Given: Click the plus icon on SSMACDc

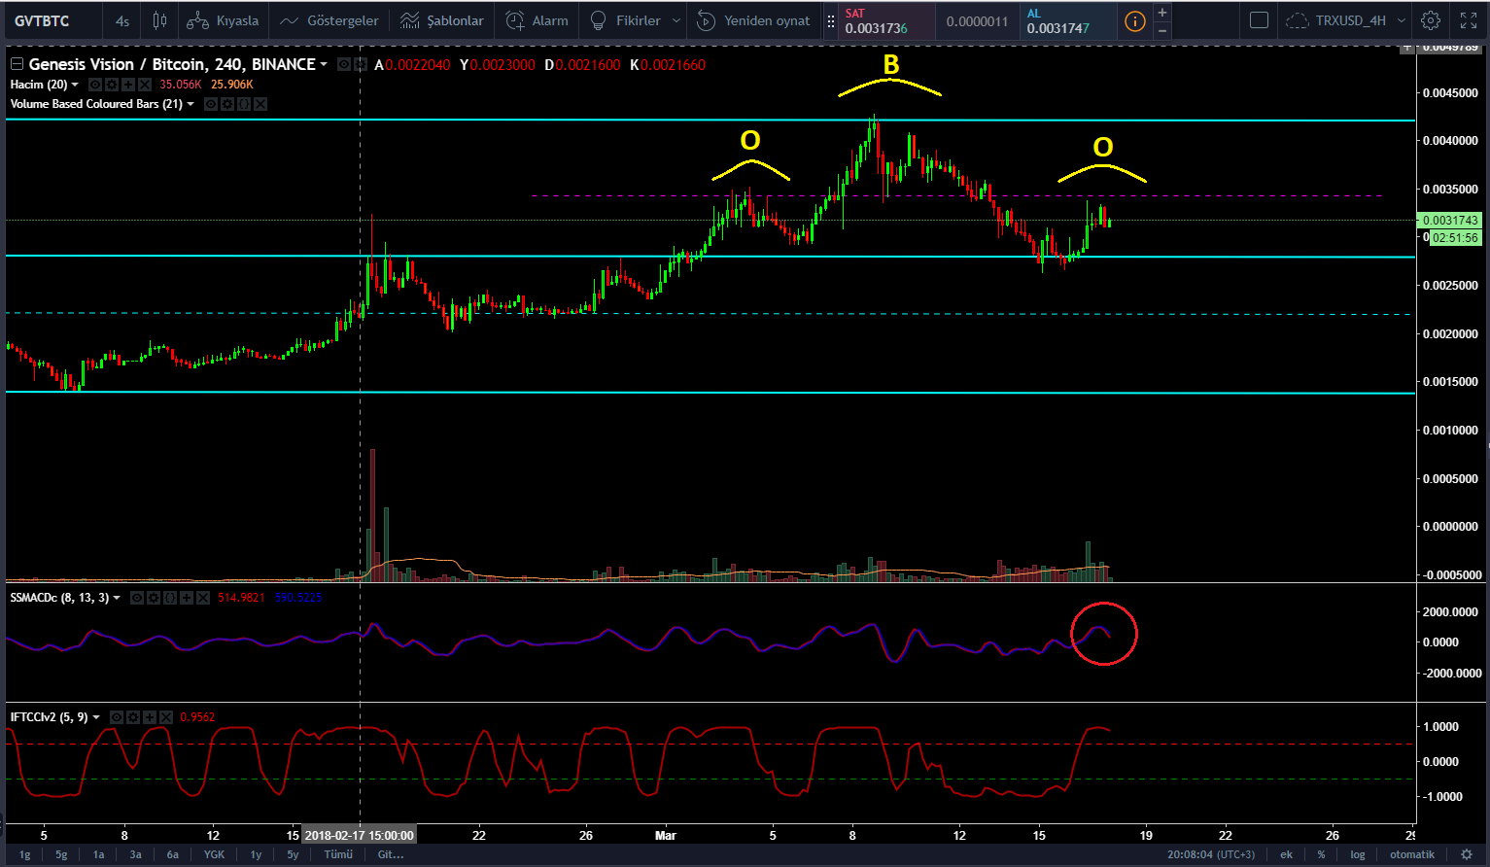Looking at the screenshot, I should 187,598.
